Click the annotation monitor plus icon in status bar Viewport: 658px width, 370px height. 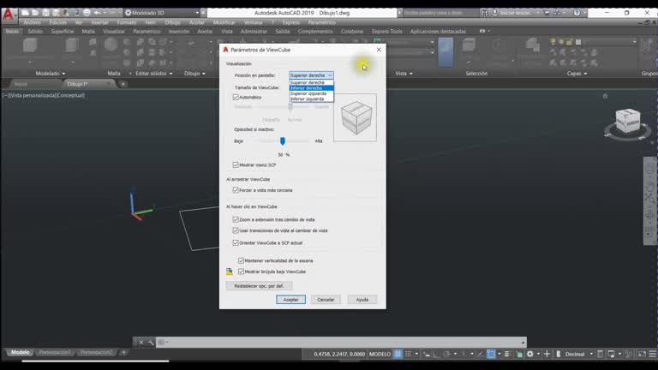(x=547, y=354)
